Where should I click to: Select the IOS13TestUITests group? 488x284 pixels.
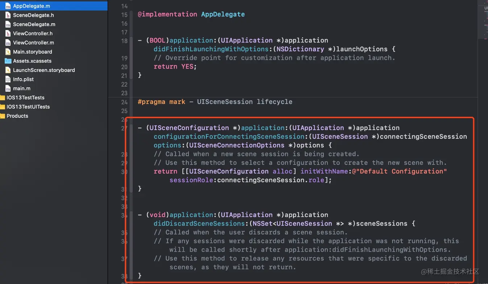click(x=28, y=107)
